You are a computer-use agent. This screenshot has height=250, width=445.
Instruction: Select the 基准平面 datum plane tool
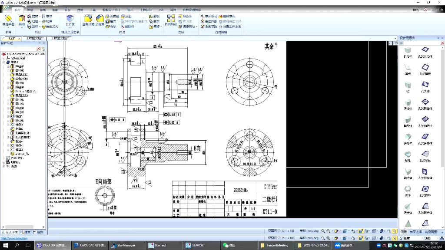pos(8,20)
